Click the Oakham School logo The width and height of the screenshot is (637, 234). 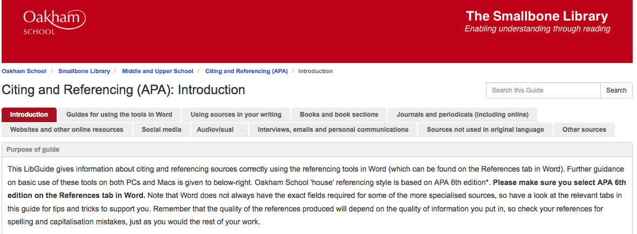point(54,22)
